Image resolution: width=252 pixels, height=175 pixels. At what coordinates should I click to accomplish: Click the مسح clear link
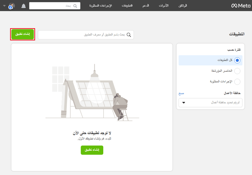pyautogui.click(x=181, y=93)
